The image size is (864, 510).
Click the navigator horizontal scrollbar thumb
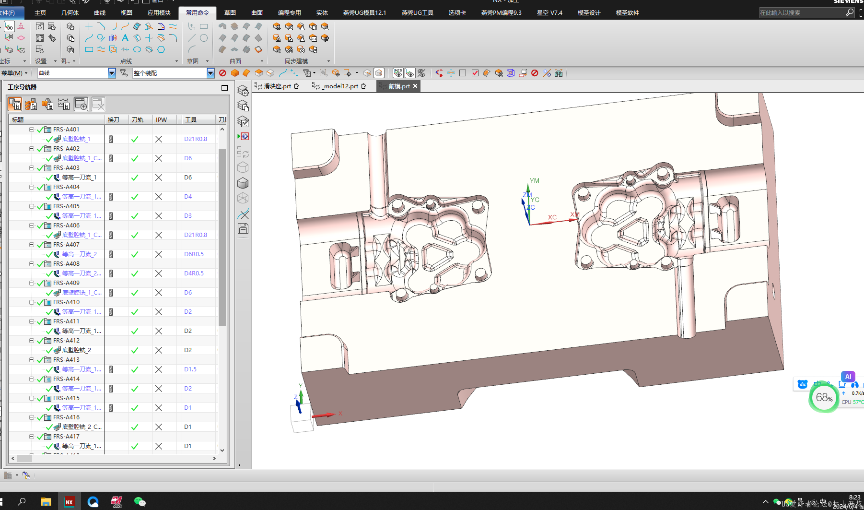[24, 459]
